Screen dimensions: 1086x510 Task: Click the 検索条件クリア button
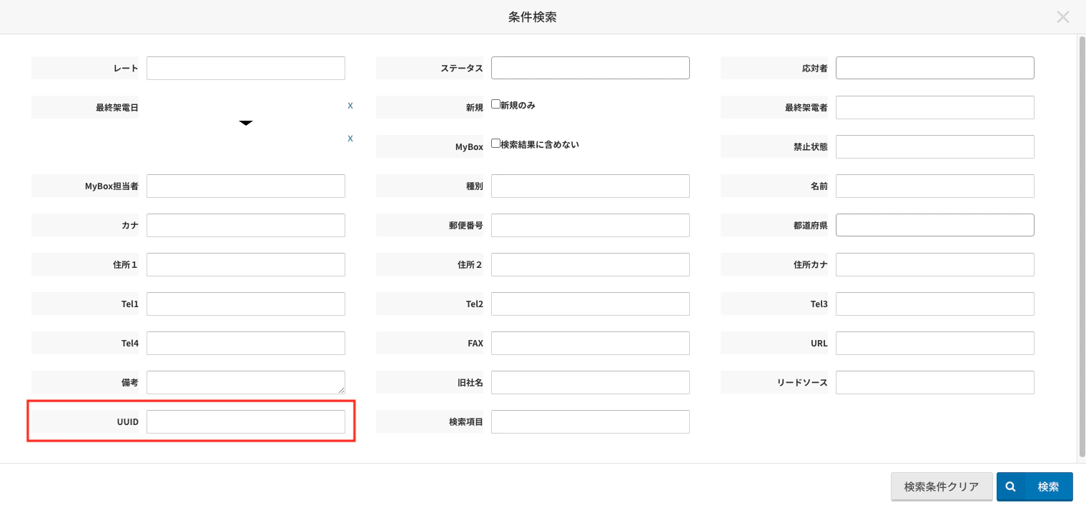pos(942,486)
